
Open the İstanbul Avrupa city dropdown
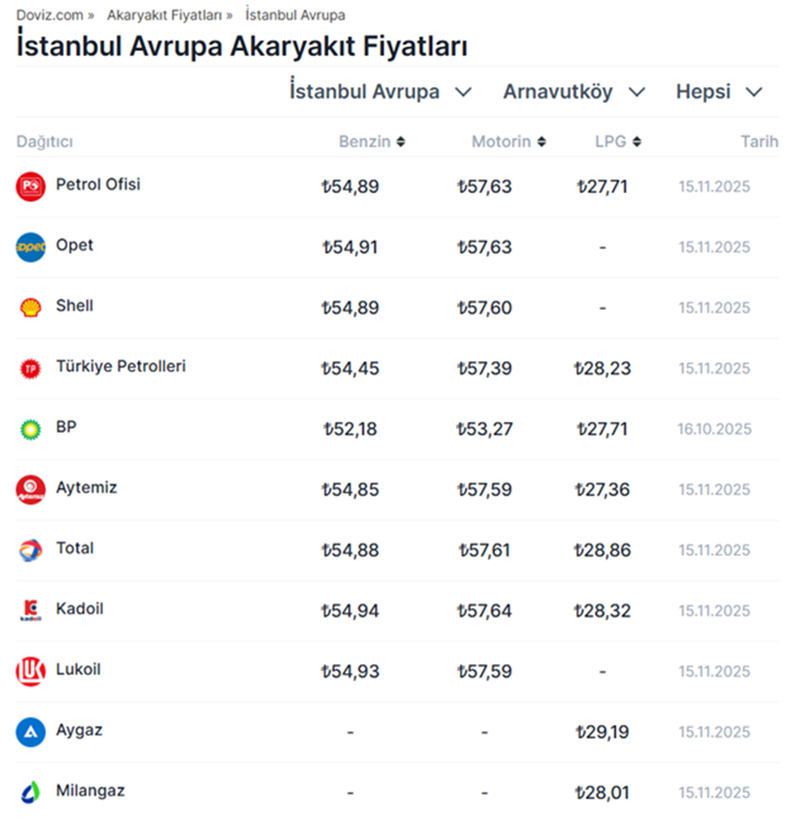point(380,92)
